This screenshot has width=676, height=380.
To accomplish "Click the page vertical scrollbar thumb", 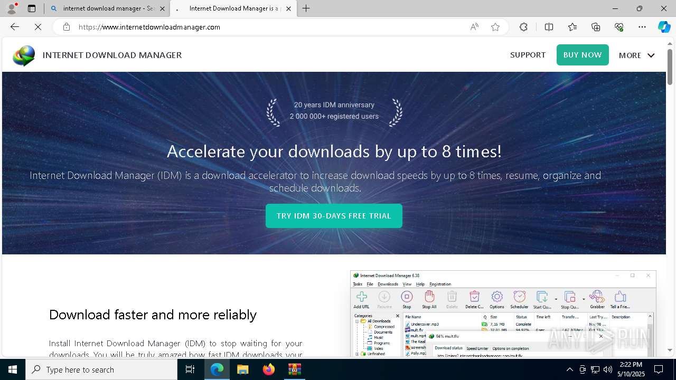I will click(x=670, y=66).
